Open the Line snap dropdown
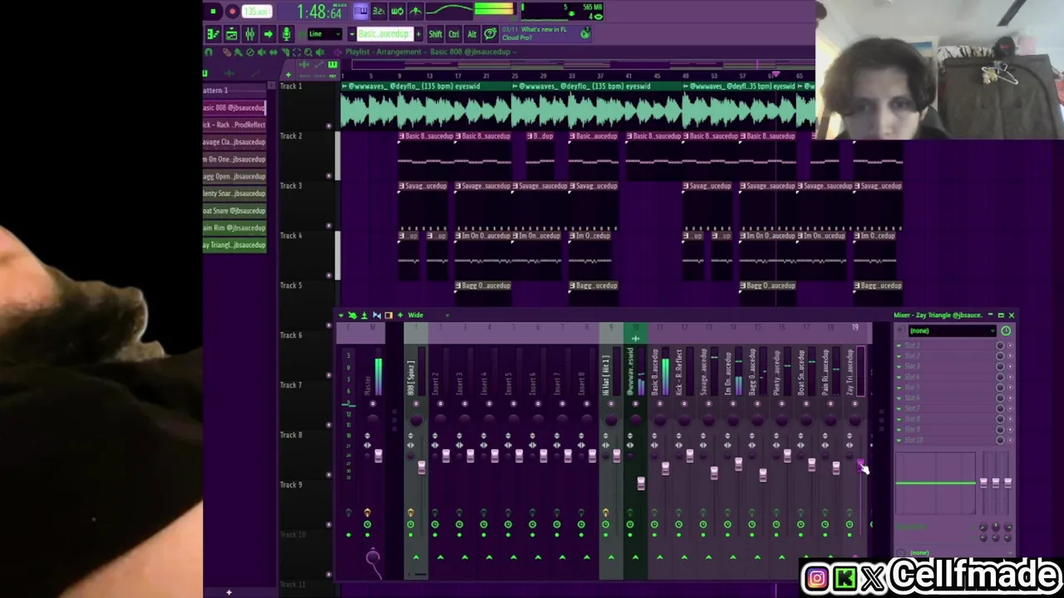This screenshot has width=1064, height=598. pyautogui.click(x=324, y=34)
